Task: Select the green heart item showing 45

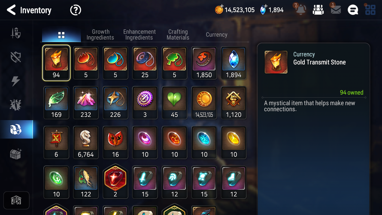Action: click(x=174, y=103)
